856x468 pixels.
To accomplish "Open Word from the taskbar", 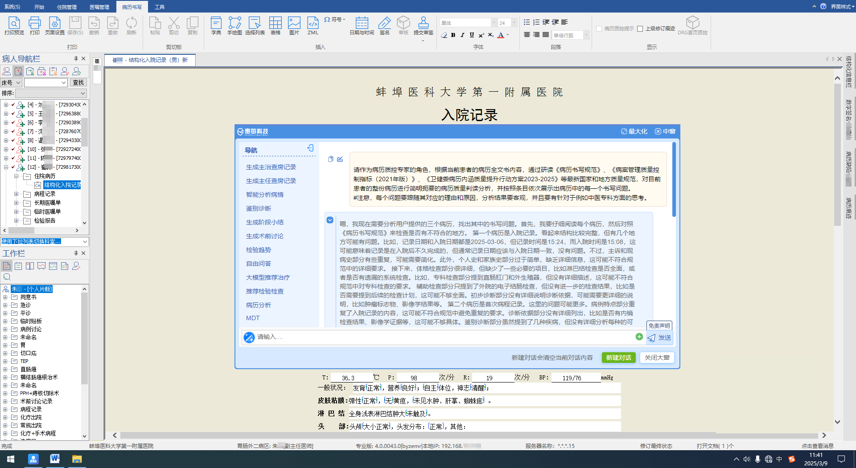I will point(55,459).
